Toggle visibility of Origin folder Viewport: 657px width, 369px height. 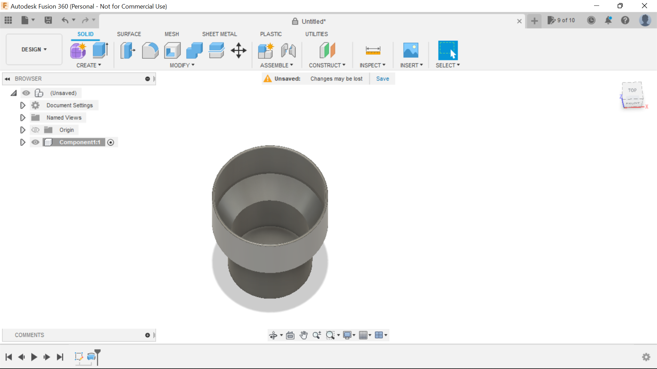coord(35,130)
